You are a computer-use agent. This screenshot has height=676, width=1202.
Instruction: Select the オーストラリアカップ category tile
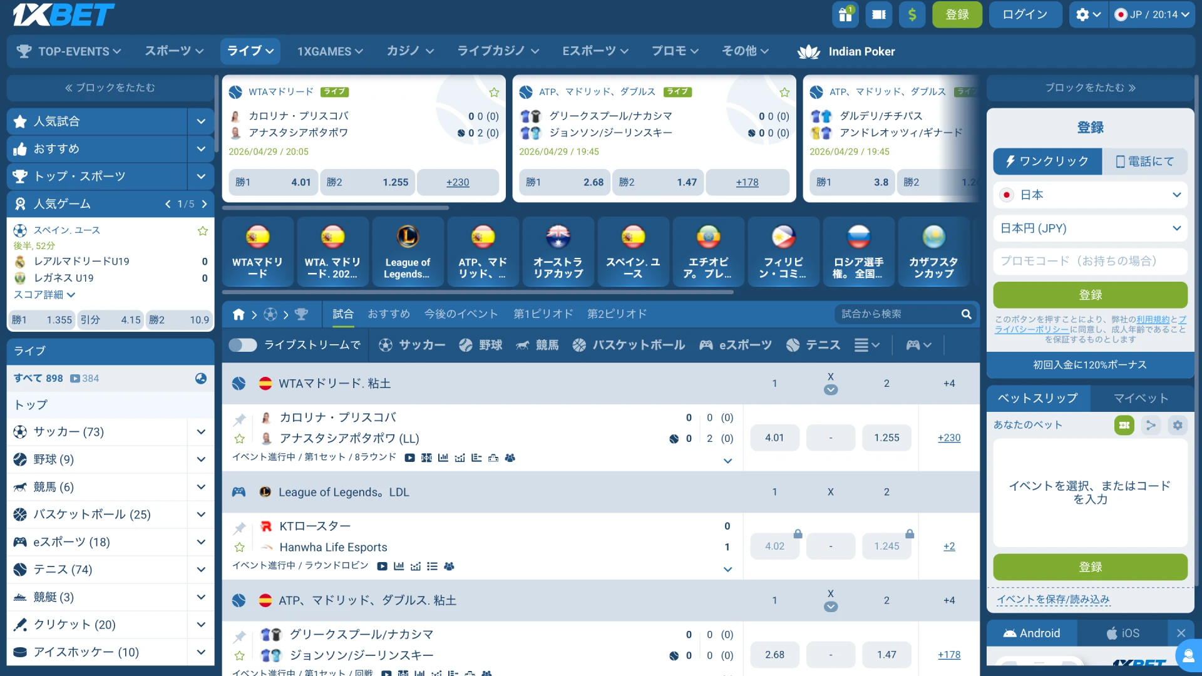[x=558, y=252]
